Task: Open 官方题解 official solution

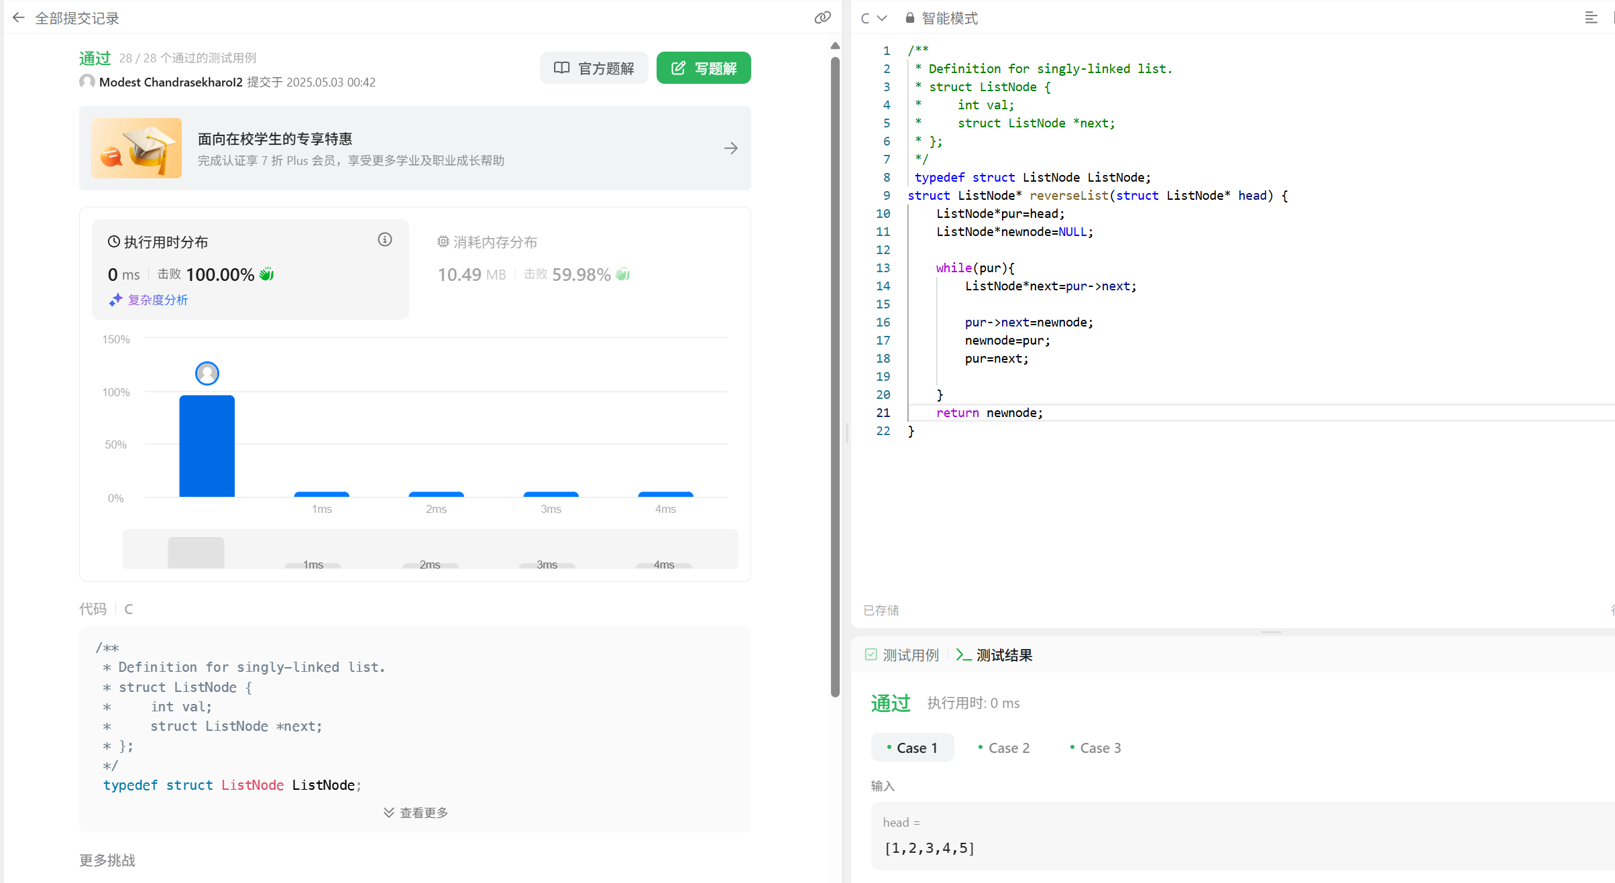Action: [x=594, y=68]
